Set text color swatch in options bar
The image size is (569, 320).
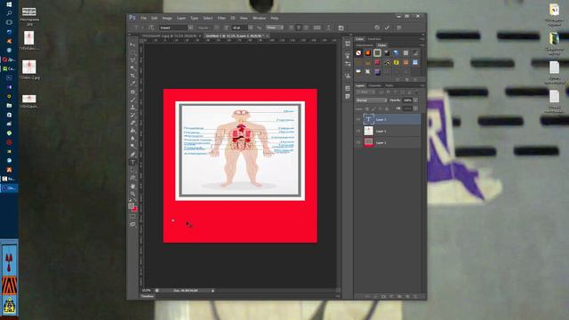pyautogui.click(x=317, y=28)
